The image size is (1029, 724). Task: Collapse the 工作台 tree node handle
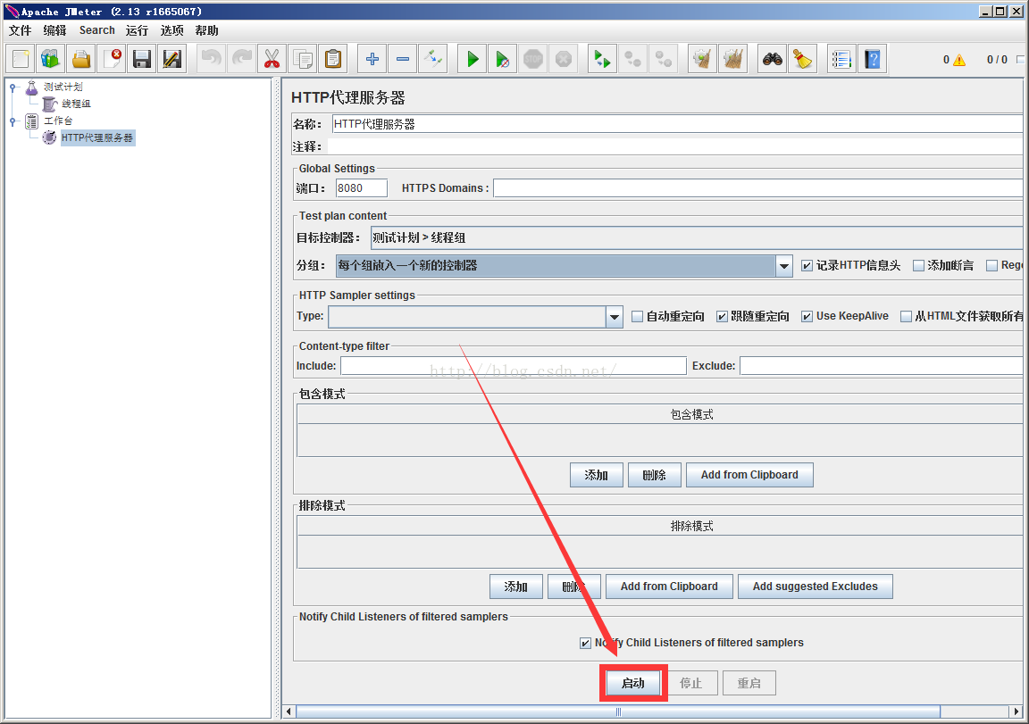(x=13, y=121)
